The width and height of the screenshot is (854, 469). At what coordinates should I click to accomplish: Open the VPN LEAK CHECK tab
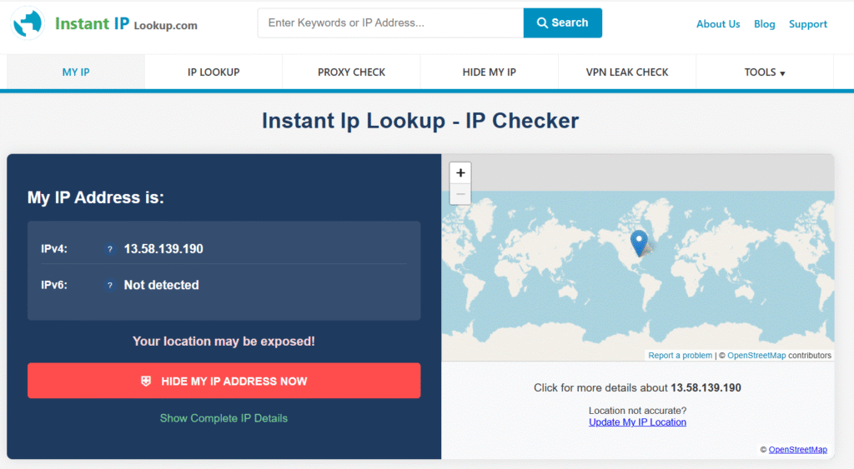(627, 72)
